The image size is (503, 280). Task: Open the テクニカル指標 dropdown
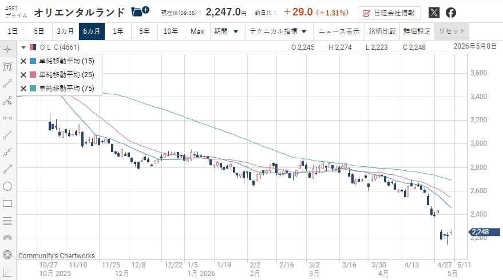click(x=278, y=31)
